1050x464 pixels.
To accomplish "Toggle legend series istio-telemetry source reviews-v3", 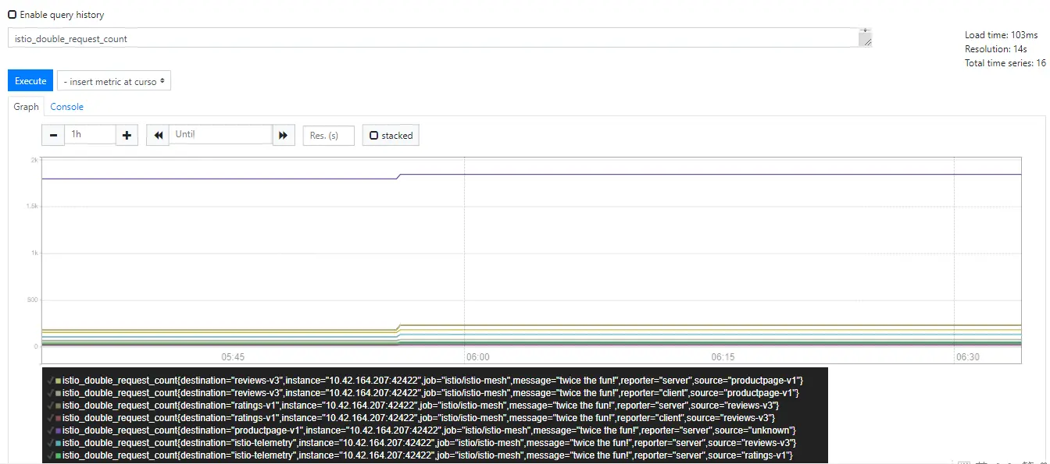I will click(x=423, y=443).
